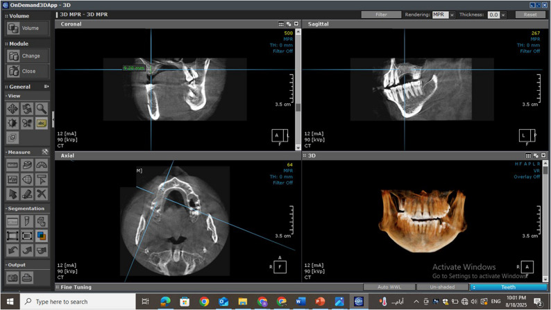Toggle the yellow text overlay tool
Viewport: 551px width, 310px height.
click(42, 123)
